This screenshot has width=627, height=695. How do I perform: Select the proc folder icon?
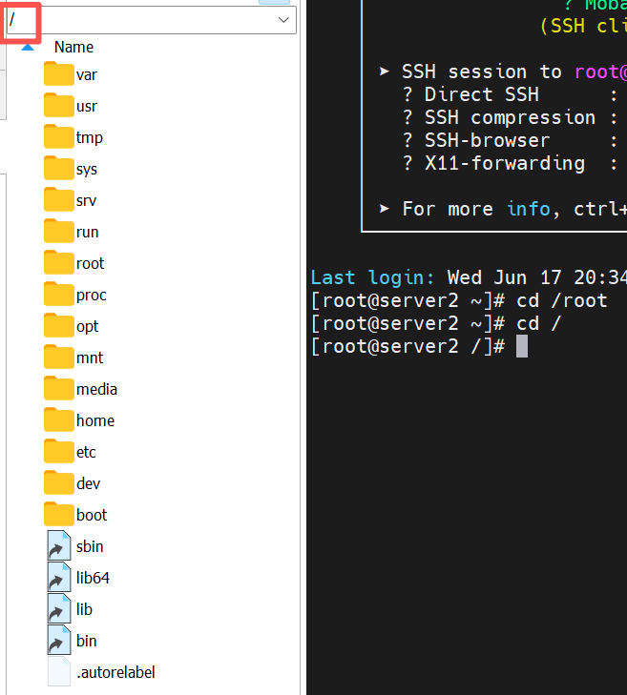click(x=59, y=295)
